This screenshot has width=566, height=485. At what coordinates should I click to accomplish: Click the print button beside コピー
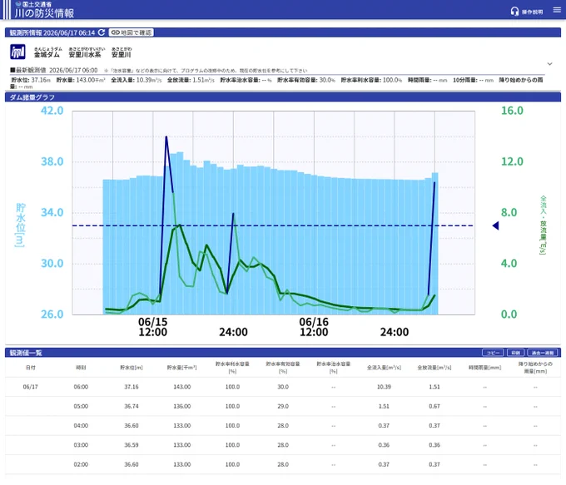pyautogui.click(x=515, y=353)
